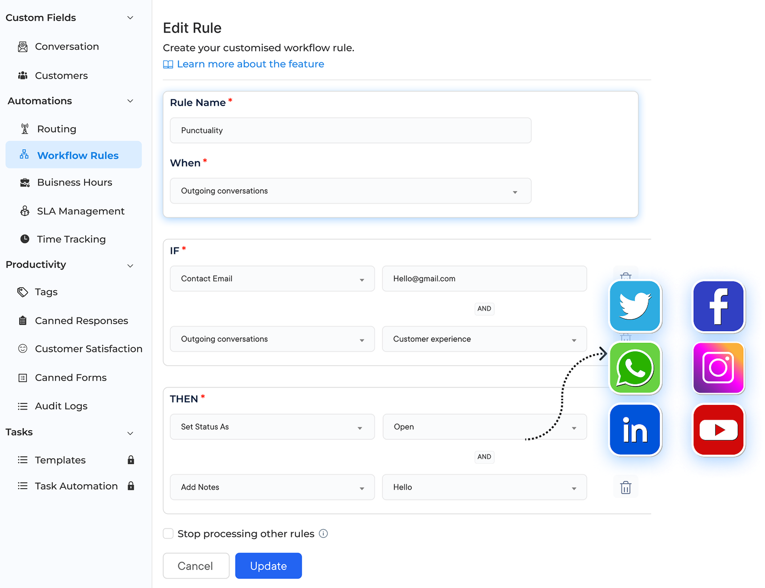
Task: Open the When Outgoing conversations dropdown
Action: [350, 191]
